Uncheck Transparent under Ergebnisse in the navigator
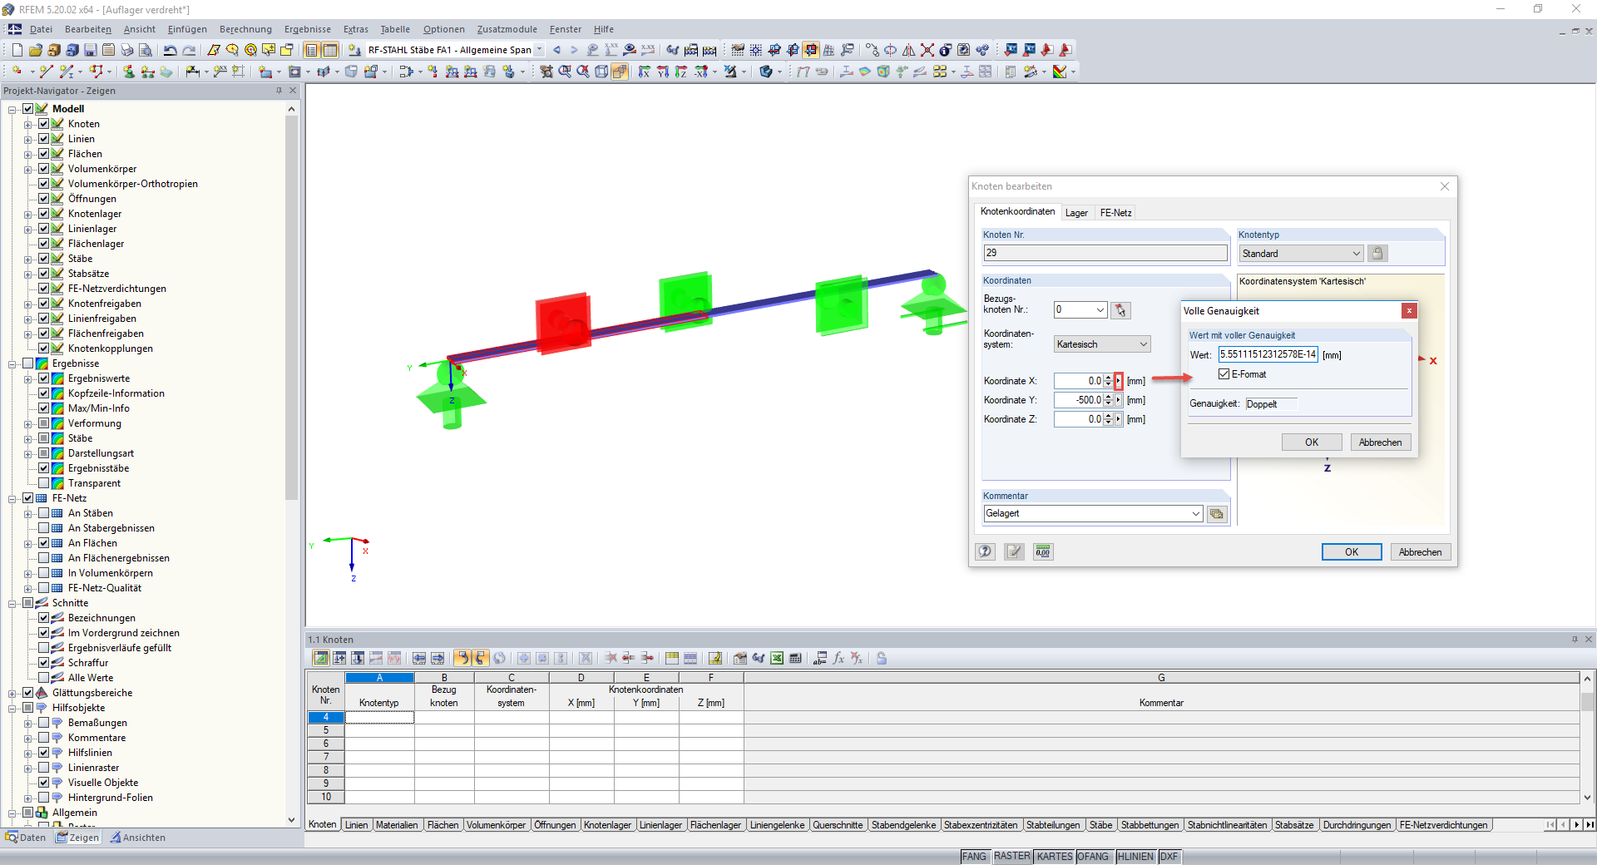 pyautogui.click(x=43, y=483)
